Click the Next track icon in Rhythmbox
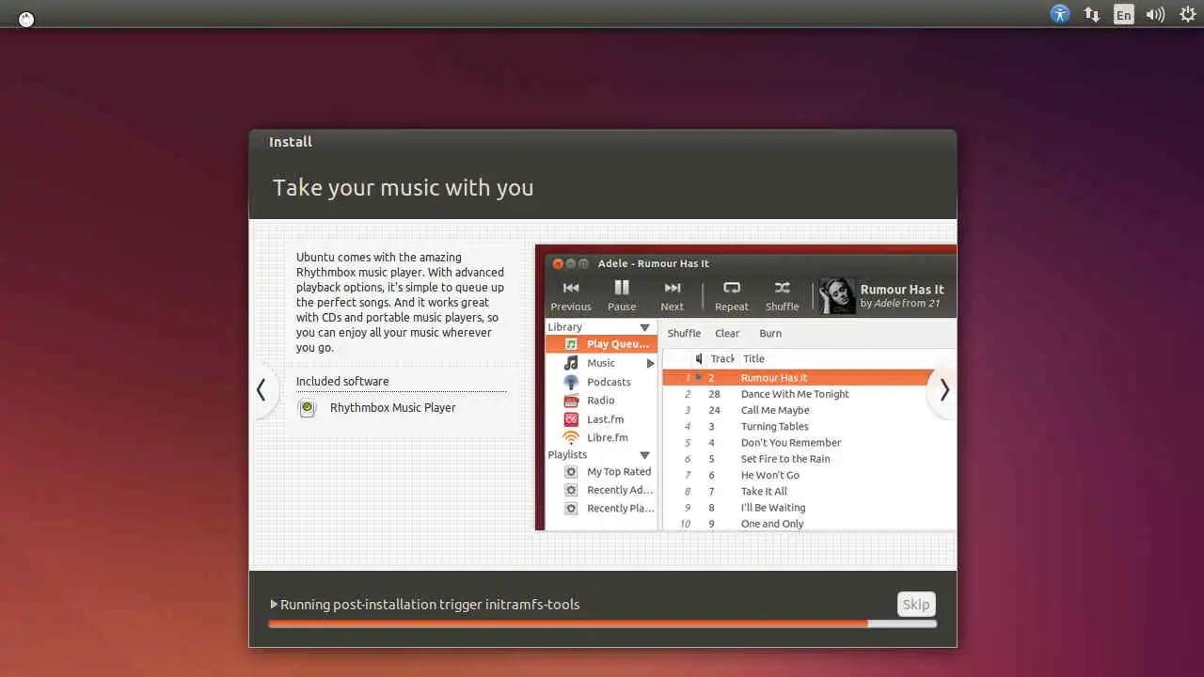The height and width of the screenshot is (677, 1204). (x=673, y=288)
